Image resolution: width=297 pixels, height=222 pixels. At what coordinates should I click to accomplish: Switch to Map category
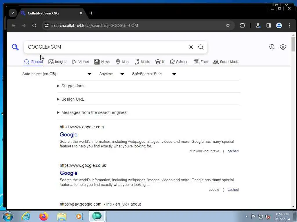(x=122, y=62)
